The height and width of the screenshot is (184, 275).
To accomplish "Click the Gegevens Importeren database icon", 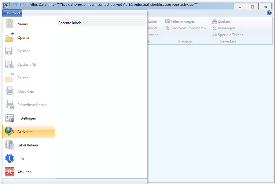I will point(167,28).
